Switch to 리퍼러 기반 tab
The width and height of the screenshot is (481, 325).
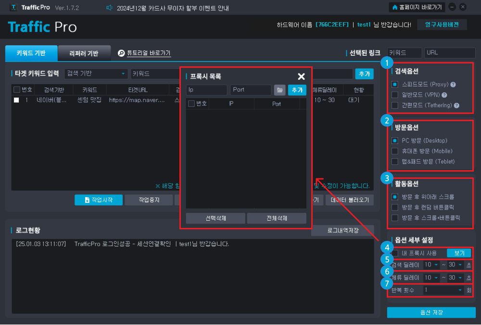[x=84, y=54]
